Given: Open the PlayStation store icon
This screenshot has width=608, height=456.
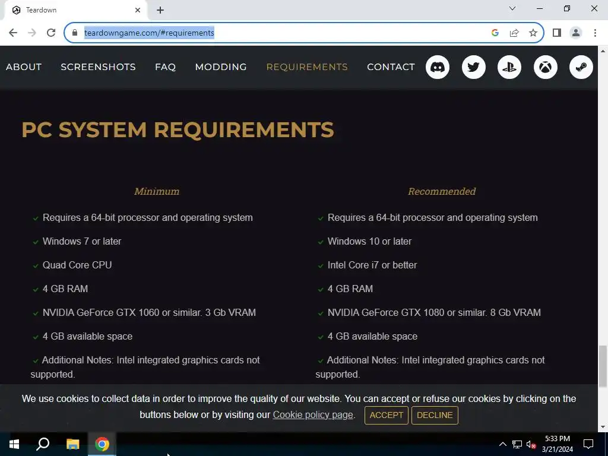Looking at the screenshot, I should point(509,67).
